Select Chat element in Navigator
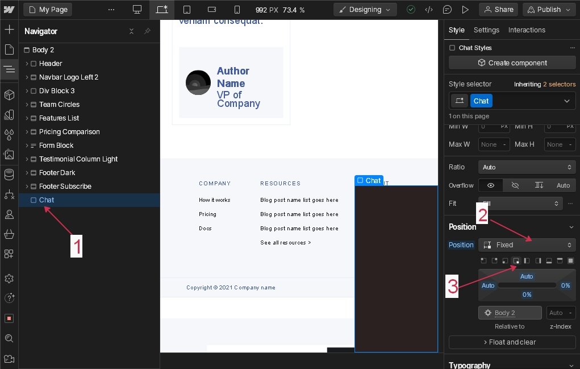Viewport: 580px width, 369px height. pos(47,200)
